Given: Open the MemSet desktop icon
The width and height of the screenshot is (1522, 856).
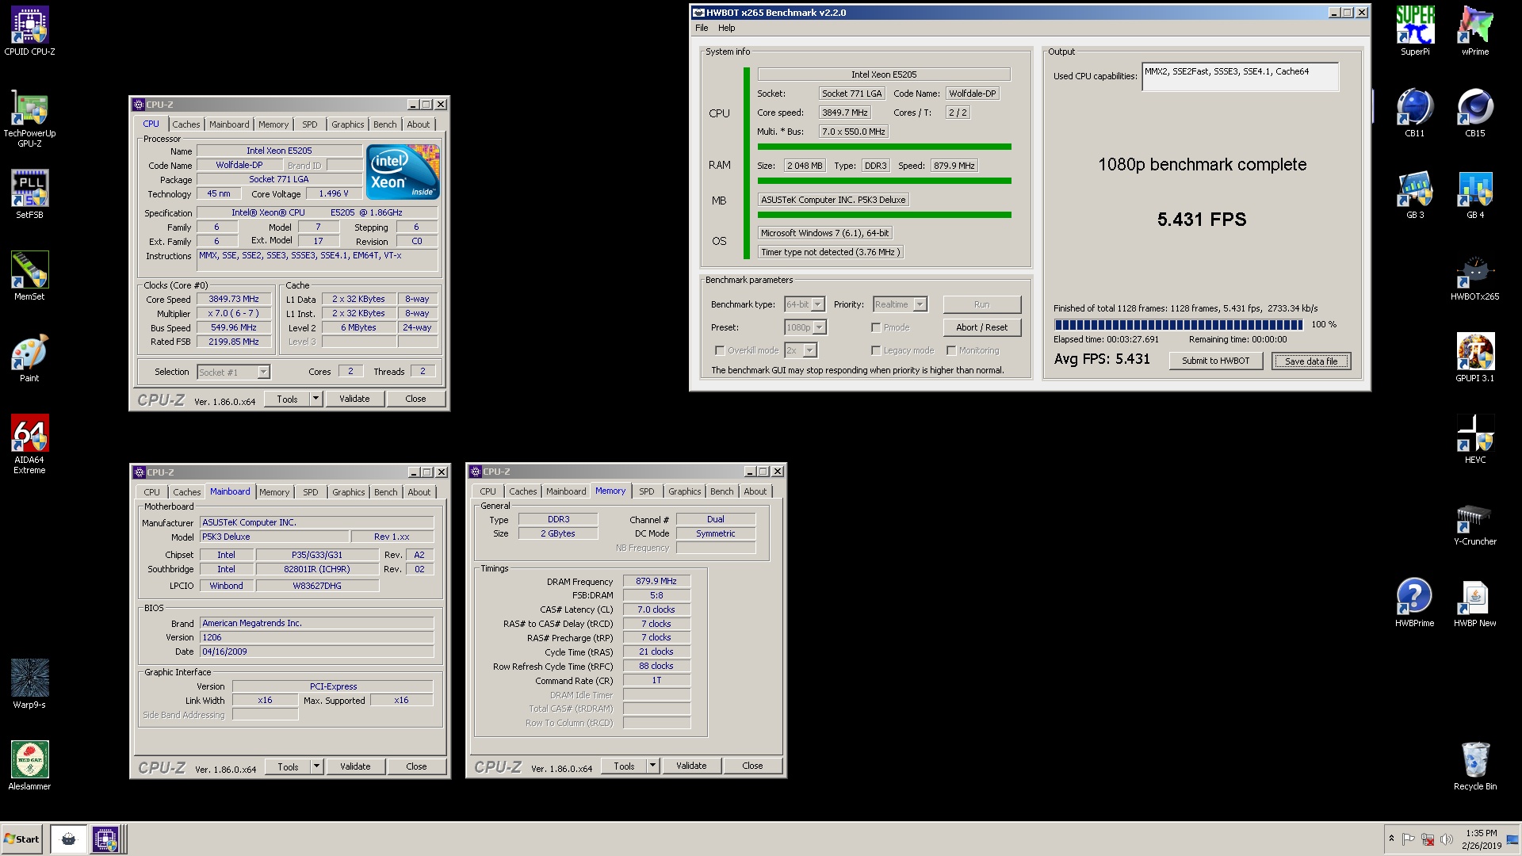Looking at the screenshot, I should click(x=29, y=276).
